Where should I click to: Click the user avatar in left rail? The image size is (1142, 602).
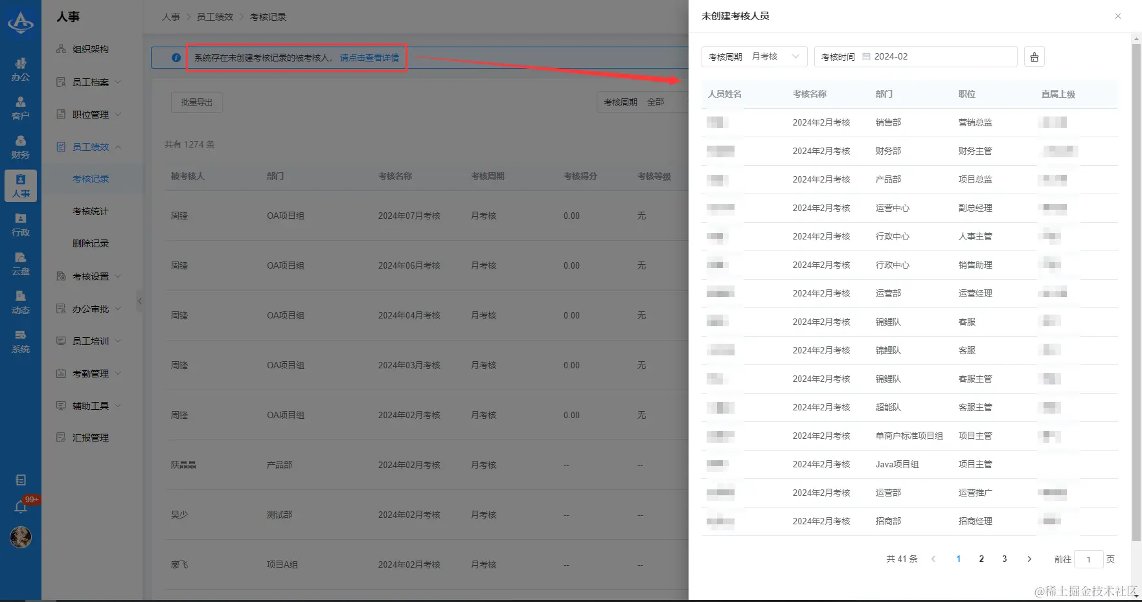pos(21,537)
